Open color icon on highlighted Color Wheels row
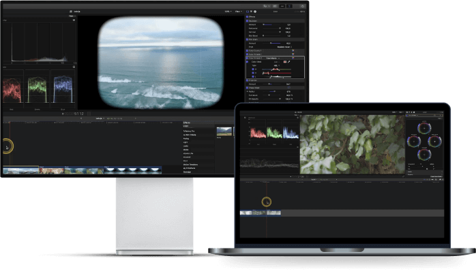This screenshot has width=476, height=271. (293, 58)
